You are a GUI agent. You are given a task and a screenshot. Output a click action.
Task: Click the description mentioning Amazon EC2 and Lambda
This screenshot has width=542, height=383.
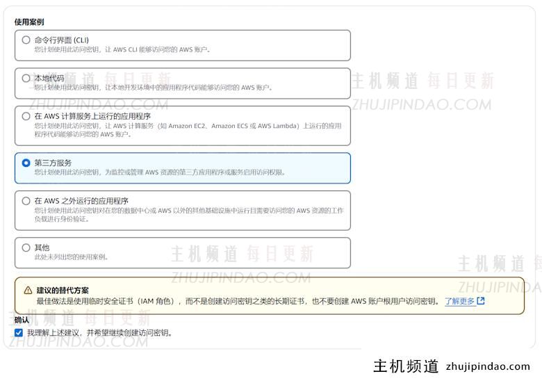(x=188, y=130)
